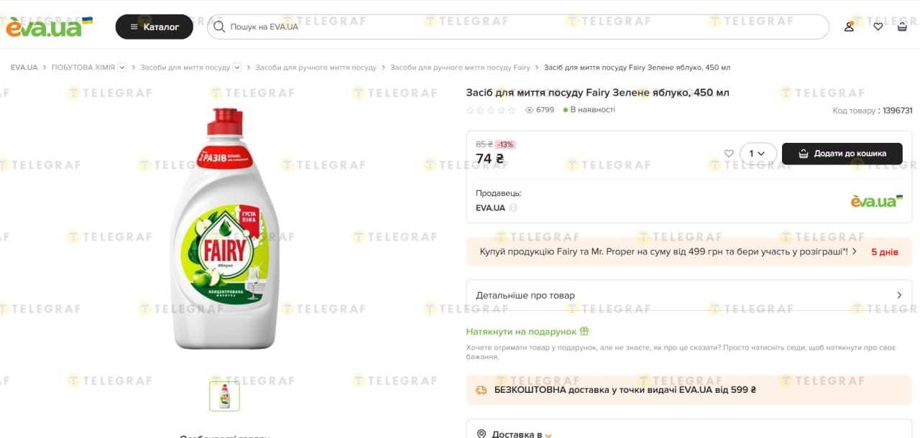Open the wishlist heart icon in header
Image resolution: width=920 pixels, height=438 pixels.
point(878,27)
